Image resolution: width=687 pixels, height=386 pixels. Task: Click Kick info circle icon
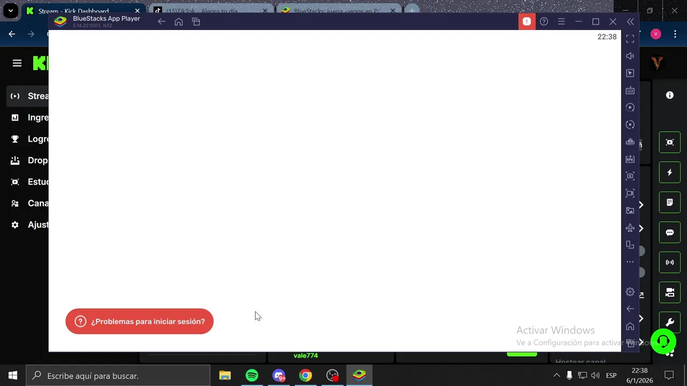coord(670,95)
